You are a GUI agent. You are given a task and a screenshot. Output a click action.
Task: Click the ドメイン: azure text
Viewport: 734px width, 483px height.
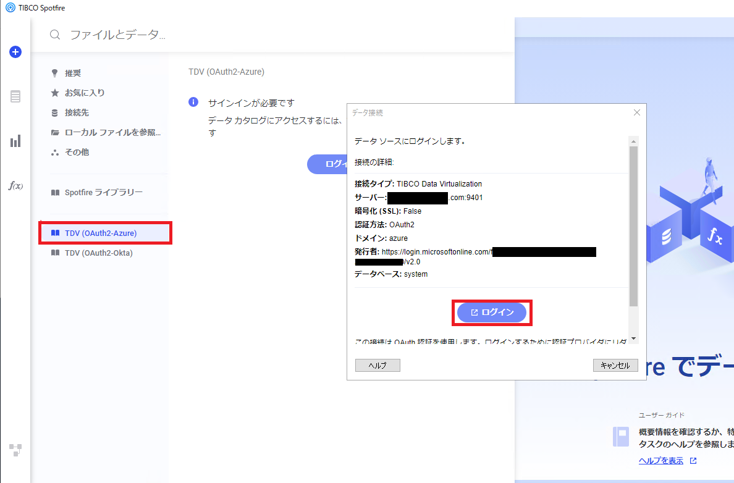pyautogui.click(x=381, y=238)
